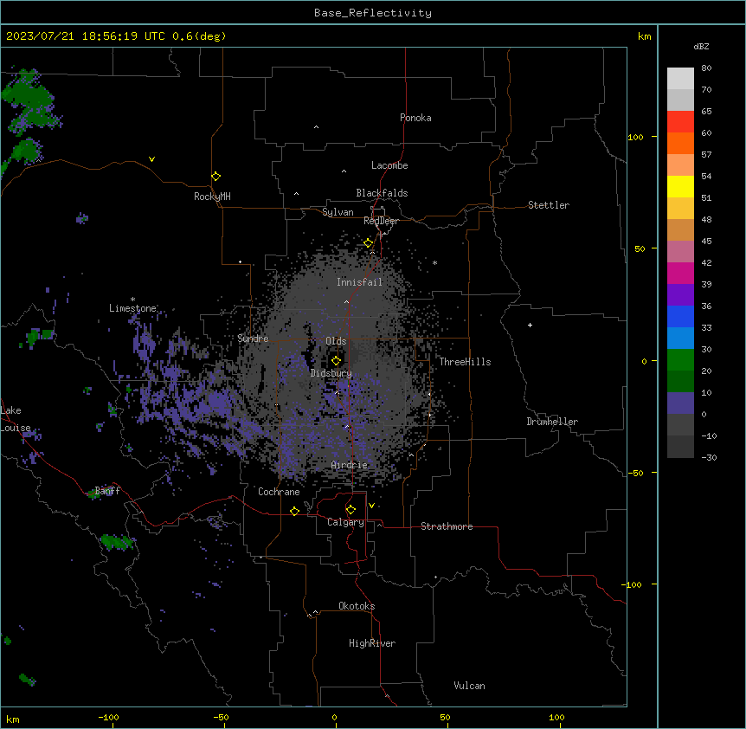Click the yellow diamond marker above the Calgary label
Screen dimensions: 746x729
point(350,510)
